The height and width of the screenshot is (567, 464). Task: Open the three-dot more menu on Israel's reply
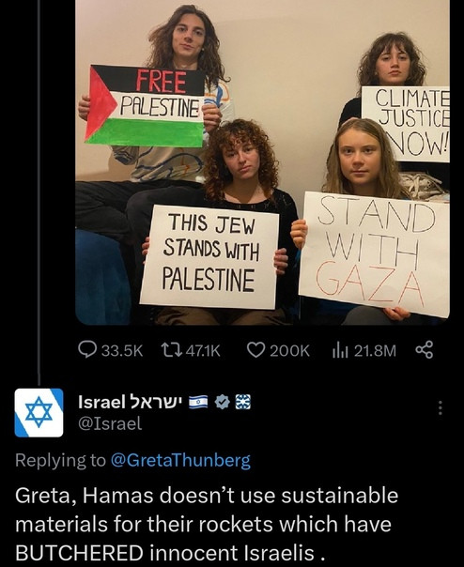(x=441, y=408)
